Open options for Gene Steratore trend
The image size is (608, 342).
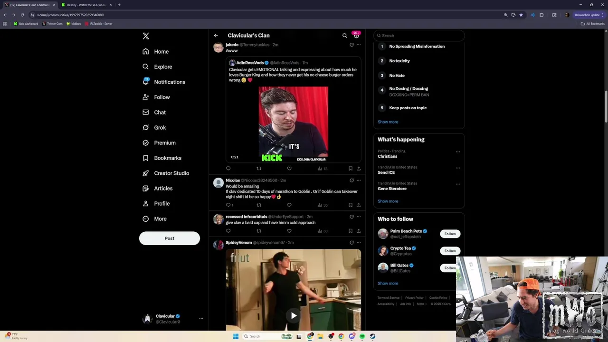point(458,184)
